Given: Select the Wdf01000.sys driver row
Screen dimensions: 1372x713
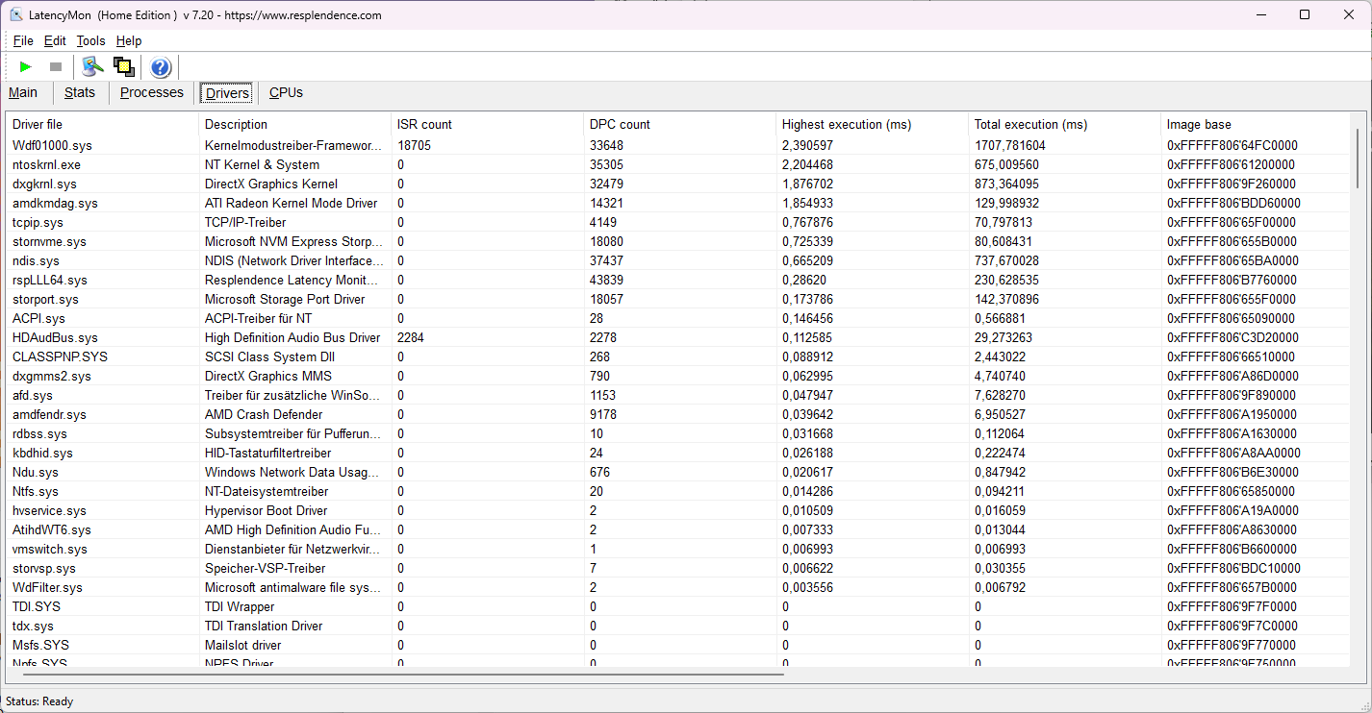Looking at the screenshot, I should coord(678,145).
